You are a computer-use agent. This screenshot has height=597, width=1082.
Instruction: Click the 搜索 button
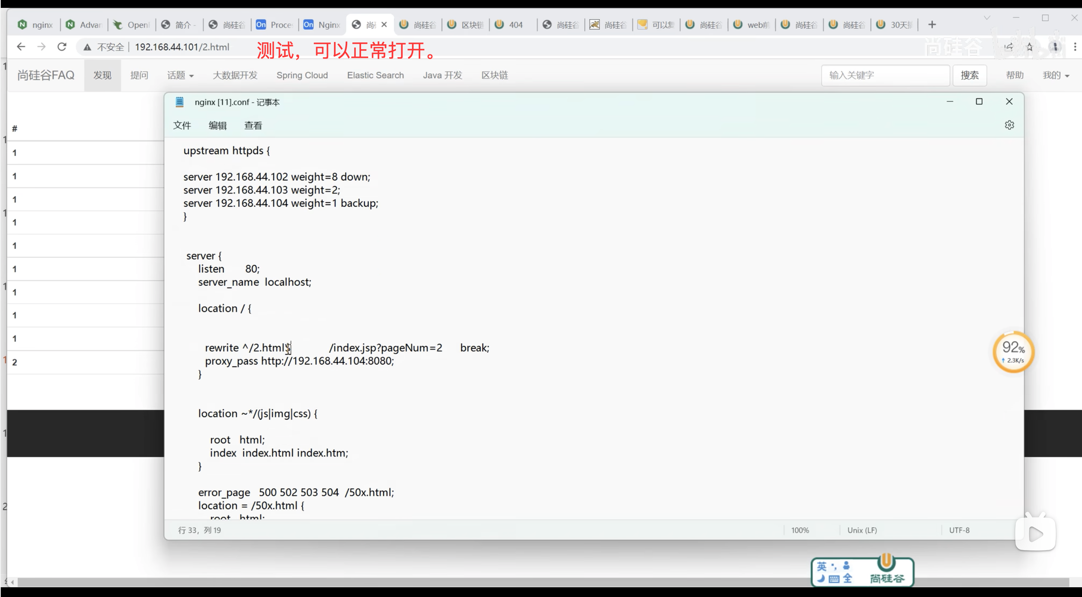[x=970, y=75]
